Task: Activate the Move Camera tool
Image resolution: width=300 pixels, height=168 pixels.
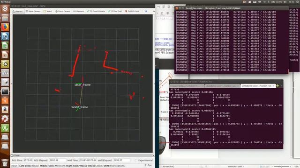Action: pos(33,11)
